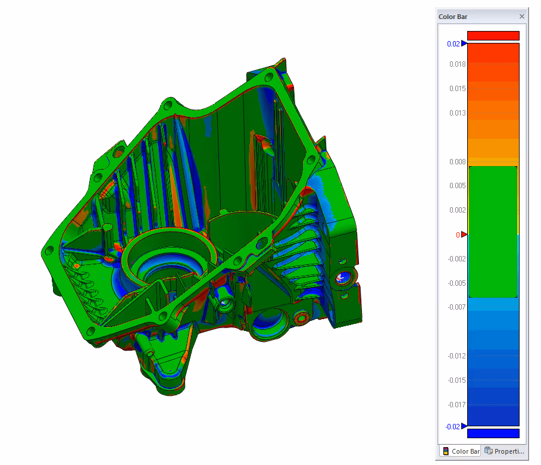Screen dimensions: 541x465
Task: Click the 0.008 scale label
Action: [457, 162]
